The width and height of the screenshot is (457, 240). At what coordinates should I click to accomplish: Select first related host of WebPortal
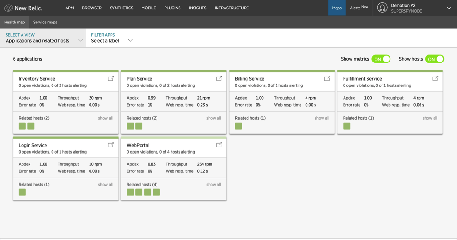(x=130, y=192)
